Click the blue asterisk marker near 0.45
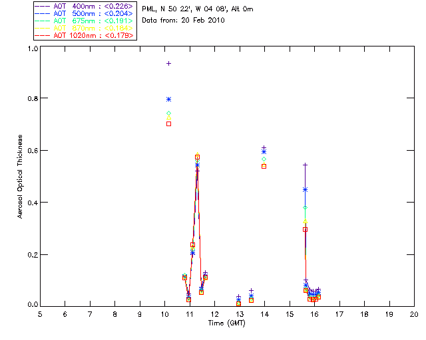 point(305,189)
